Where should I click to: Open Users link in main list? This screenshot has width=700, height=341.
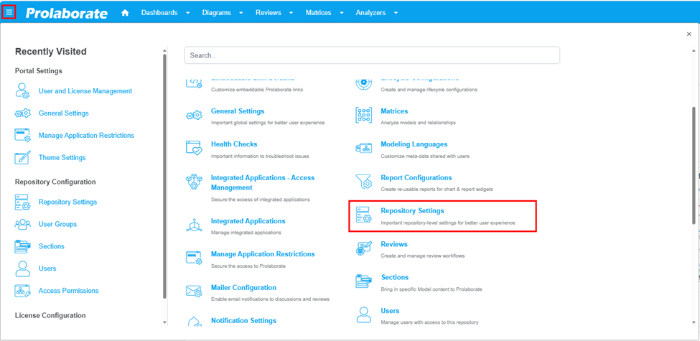tap(390, 311)
